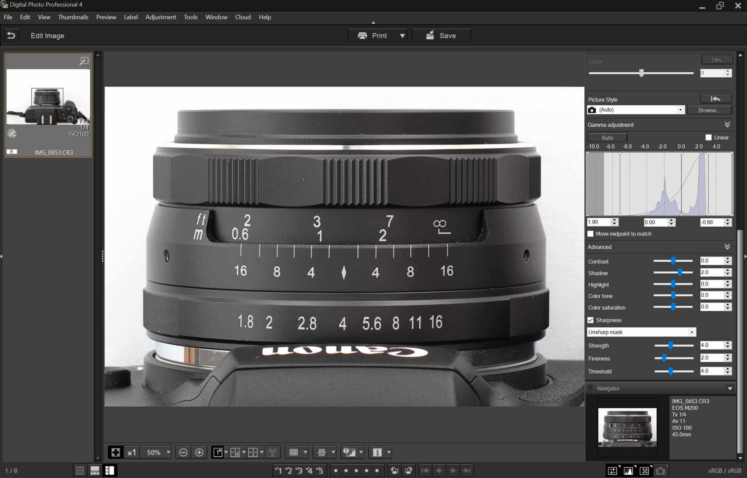This screenshot has width=747, height=478.
Task: Toggle highlight/shadow warning icon
Action: point(349,452)
